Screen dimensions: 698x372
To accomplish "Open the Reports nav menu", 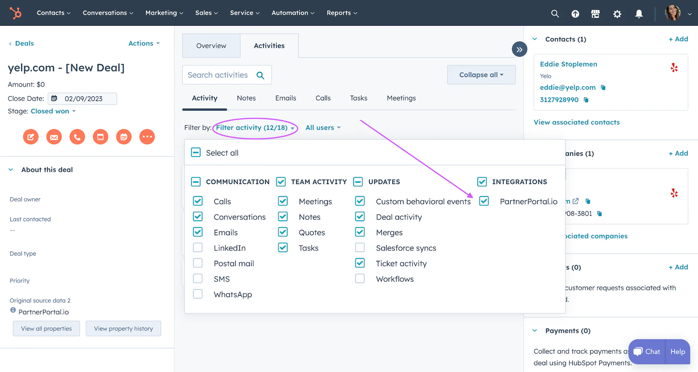I will pos(342,13).
